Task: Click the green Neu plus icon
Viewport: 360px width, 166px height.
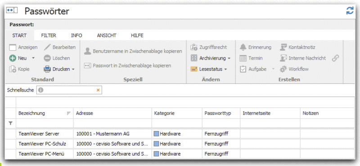Action: (x=13, y=58)
